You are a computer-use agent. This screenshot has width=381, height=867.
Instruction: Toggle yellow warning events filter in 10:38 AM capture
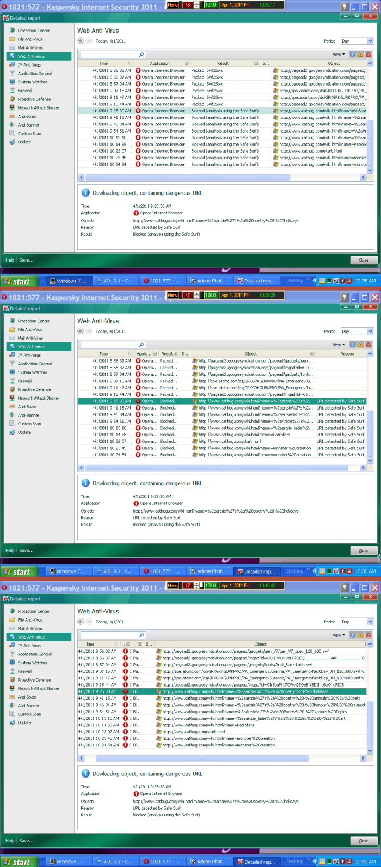coord(360,345)
